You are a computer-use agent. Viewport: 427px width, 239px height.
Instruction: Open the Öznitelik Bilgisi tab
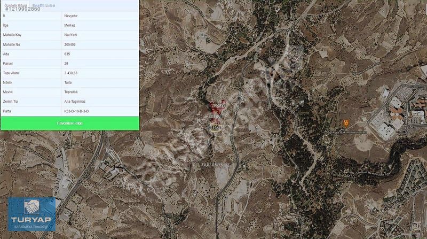16,5
